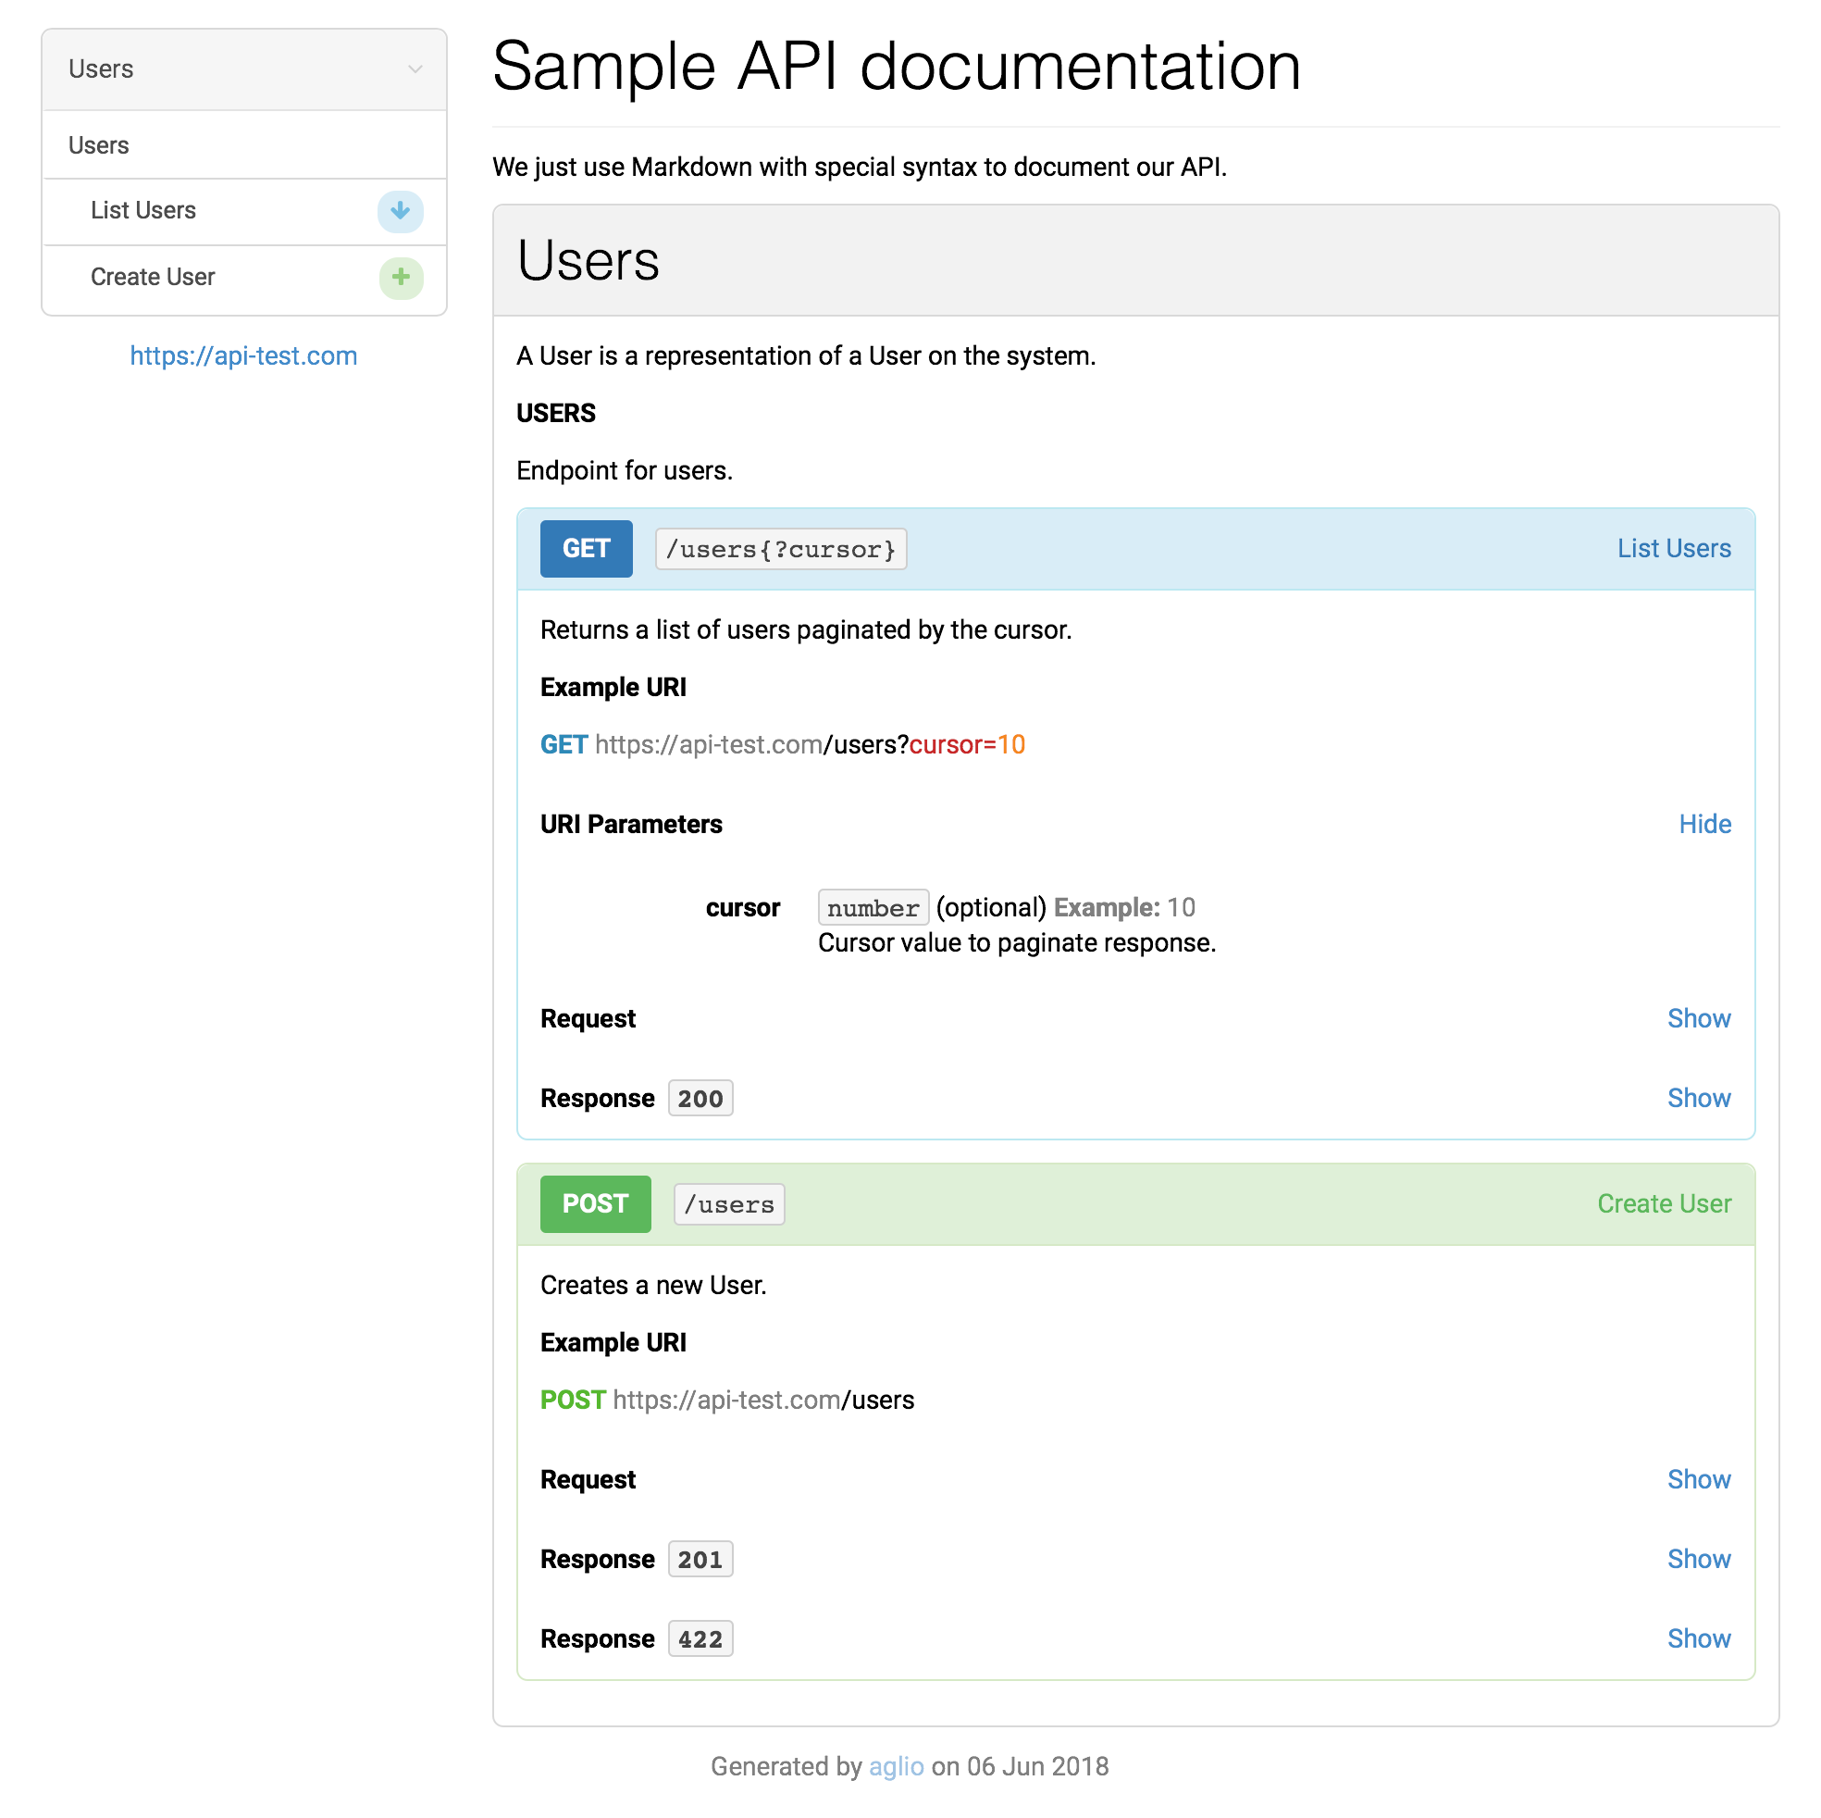Click 'Endpoint for users.' text
Image resolution: width=1821 pixels, height=1818 pixels.
[x=625, y=470]
